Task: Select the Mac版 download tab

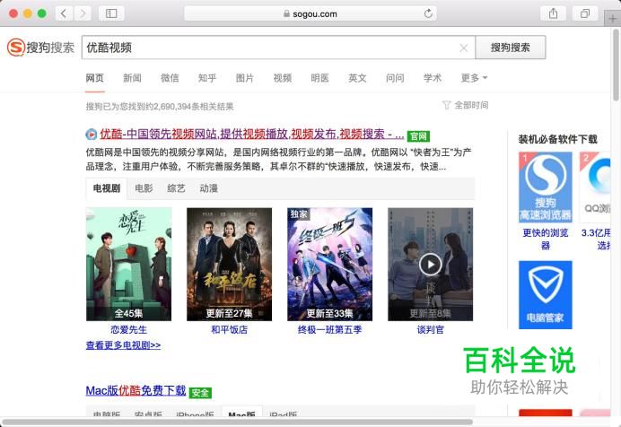Action: (241, 414)
